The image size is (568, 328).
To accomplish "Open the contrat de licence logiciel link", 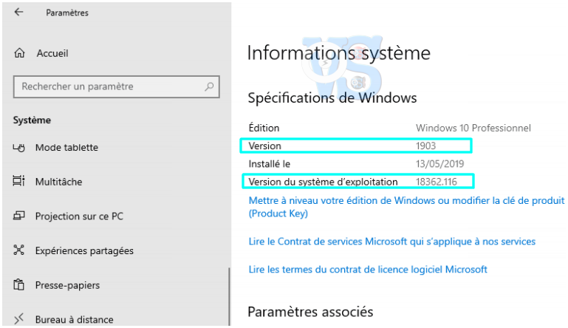I will [x=368, y=270].
